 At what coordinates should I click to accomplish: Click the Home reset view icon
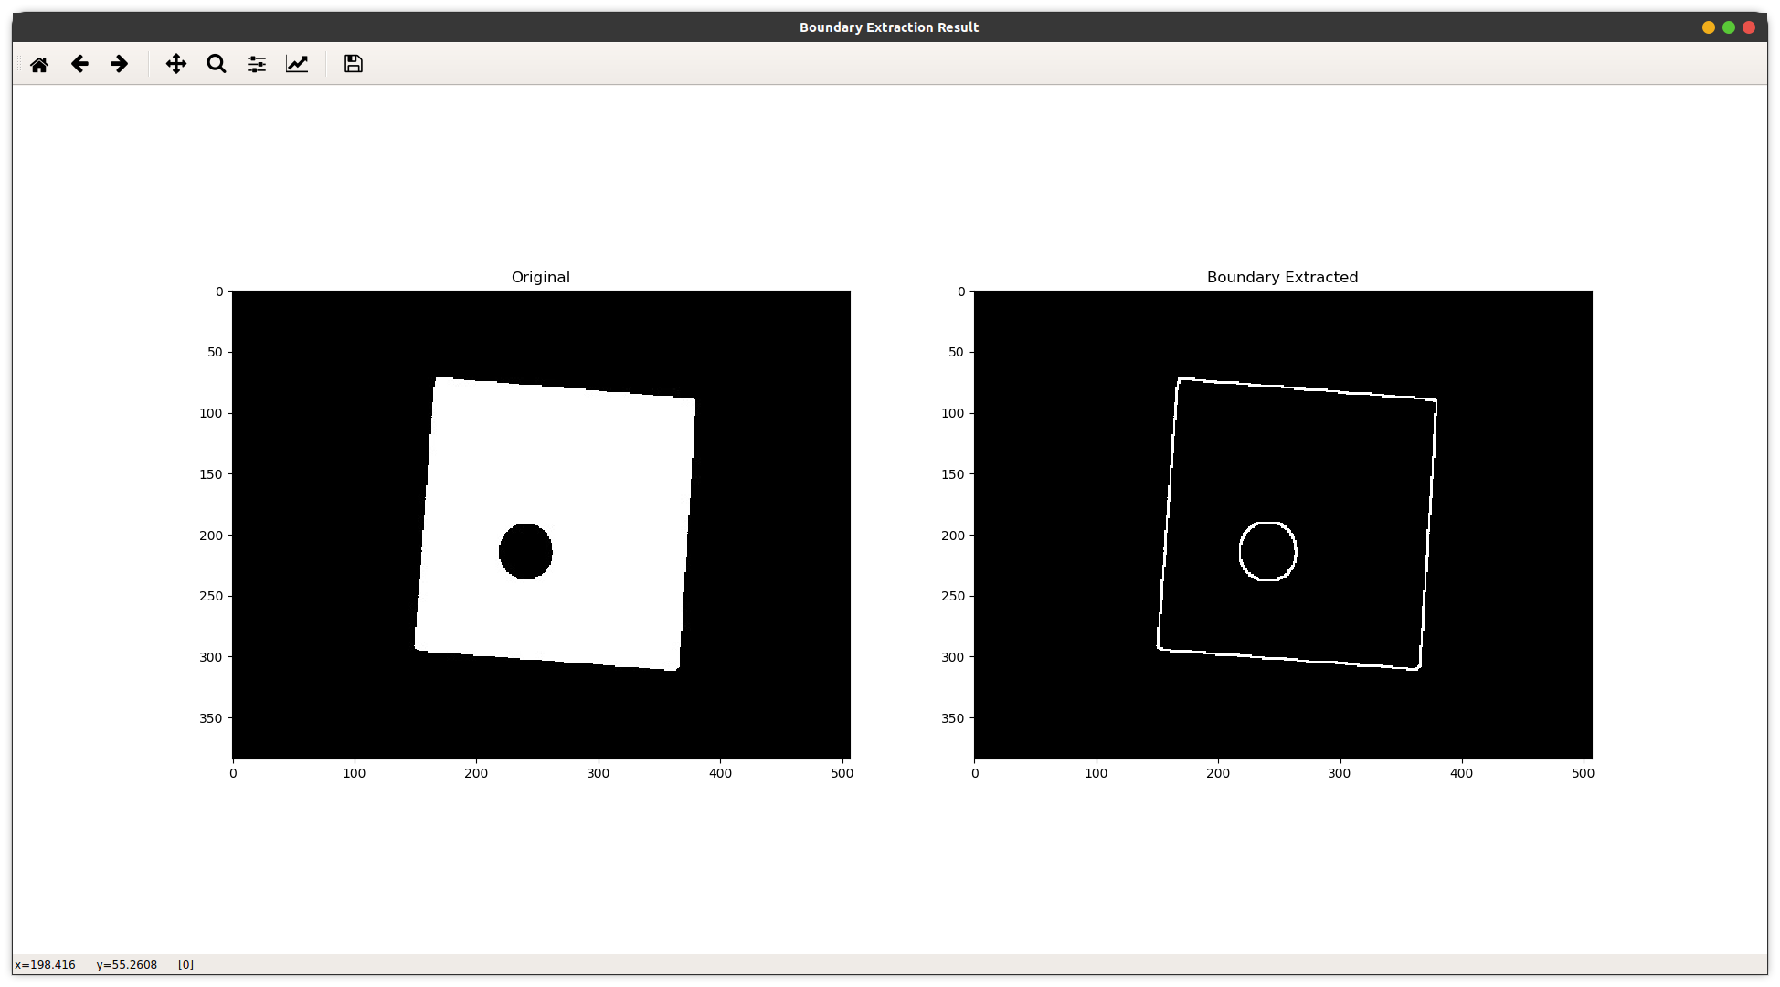(39, 64)
